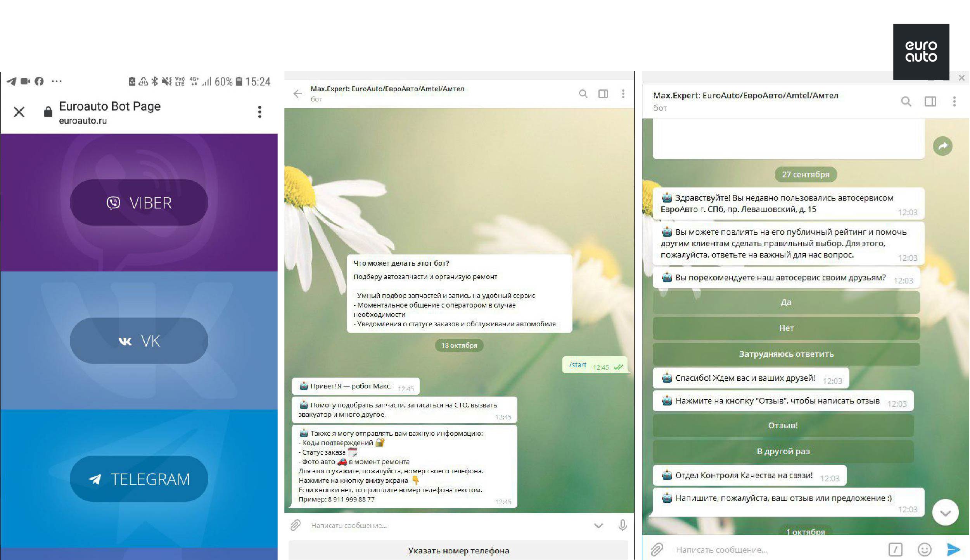The height and width of the screenshot is (560, 970).
Task: Click the 'Также я могу отправлять вам' message
Action: point(404,466)
